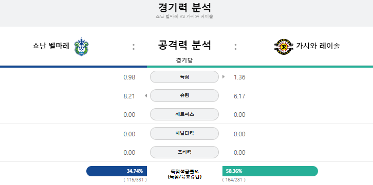Click the 1.36 goals value
Screen dimensions: 373x185
tap(239, 77)
